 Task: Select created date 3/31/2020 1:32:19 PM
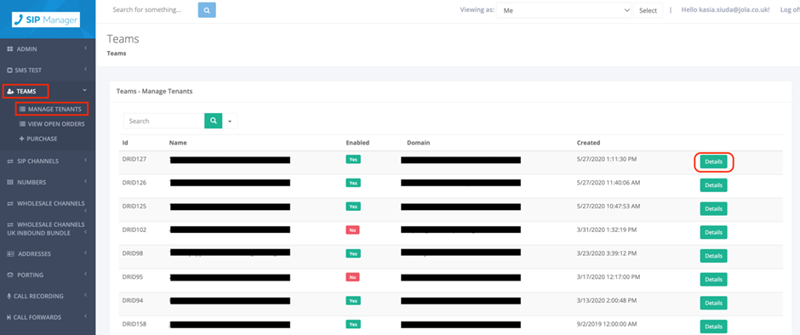pos(607,230)
